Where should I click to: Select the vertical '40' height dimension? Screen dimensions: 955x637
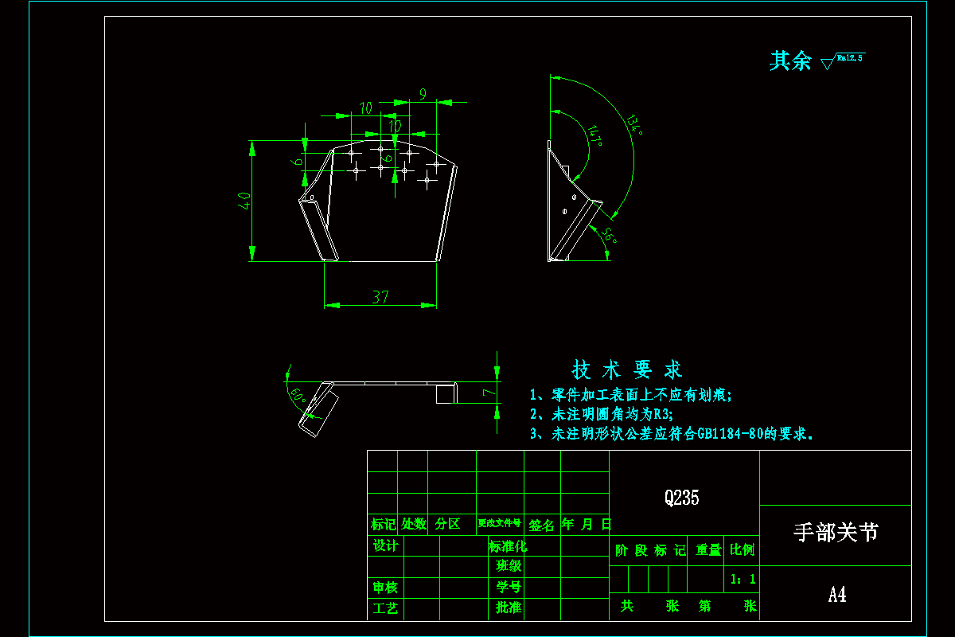(x=245, y=201)
